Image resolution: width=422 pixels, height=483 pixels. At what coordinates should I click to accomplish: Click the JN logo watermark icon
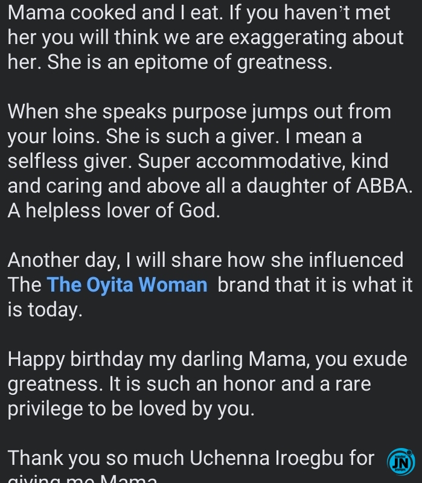coord(401,462)
